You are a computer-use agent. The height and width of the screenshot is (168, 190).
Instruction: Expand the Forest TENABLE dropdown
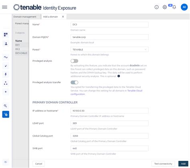coord(109,49)
